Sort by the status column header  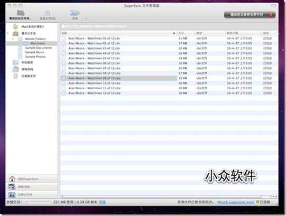point(270,33)
